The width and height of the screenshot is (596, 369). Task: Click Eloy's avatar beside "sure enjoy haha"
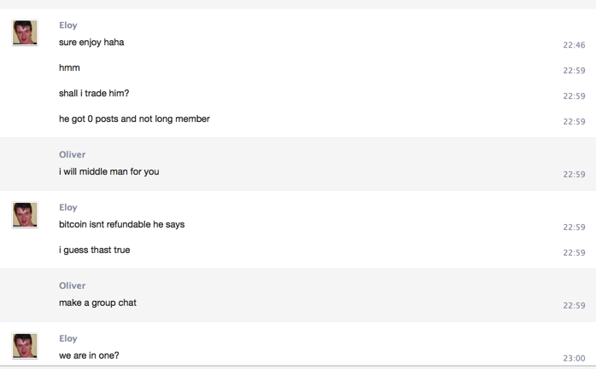(x=25, y=33)
